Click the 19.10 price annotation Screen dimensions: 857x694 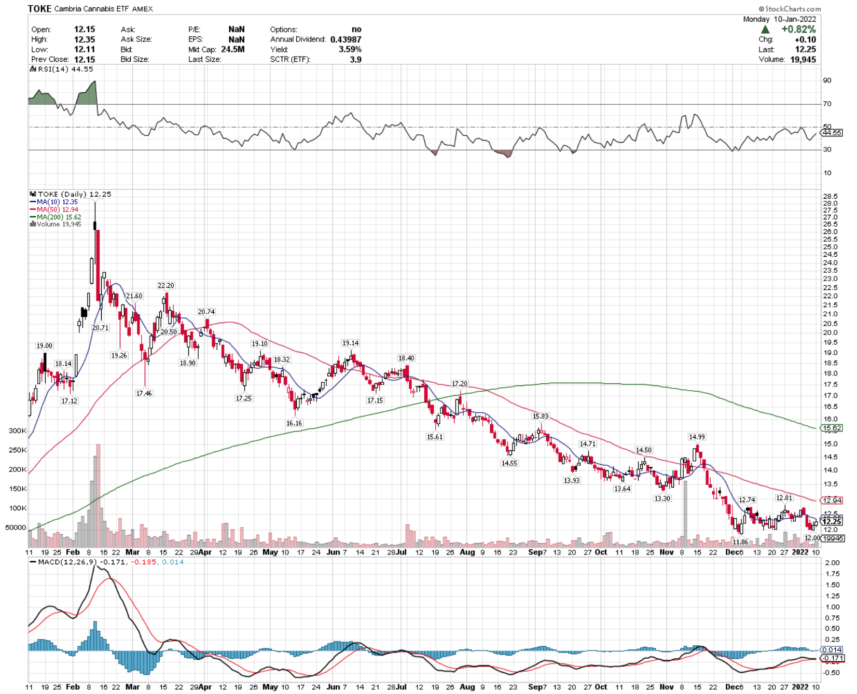(x=259, y=344)
